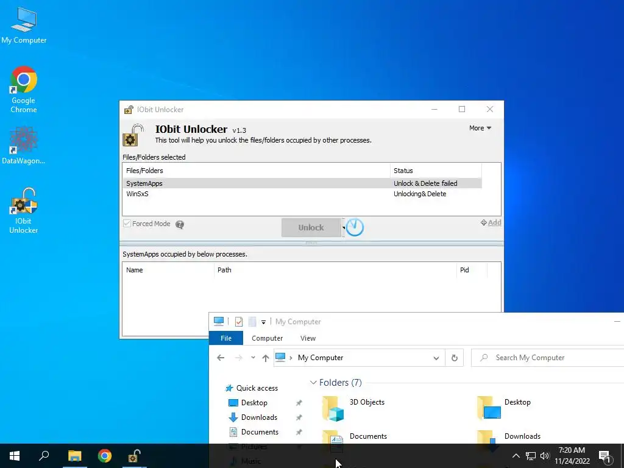This screenshot has height=468, width=624.
Task: Select Quick access in navigation pane
Action: click(x=252, y=388)
